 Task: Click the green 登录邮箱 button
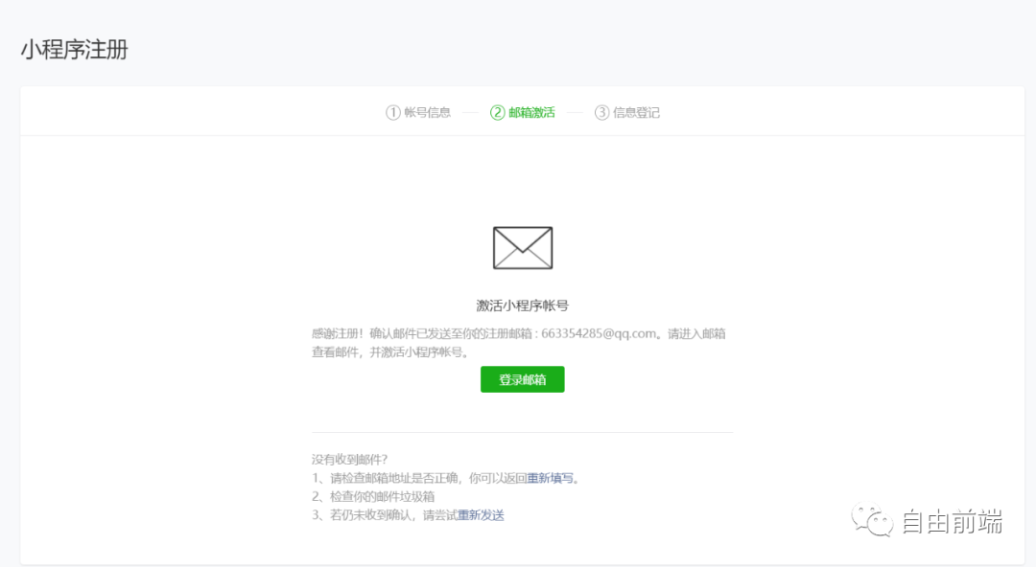(x=522, y=379)
